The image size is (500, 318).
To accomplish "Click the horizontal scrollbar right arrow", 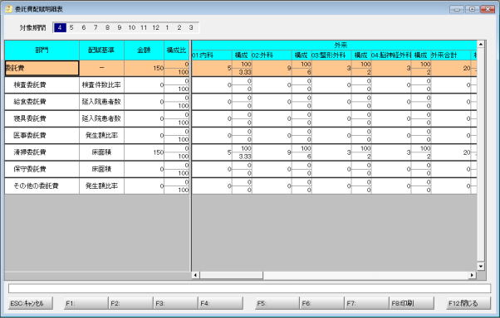I will point(473,275).
